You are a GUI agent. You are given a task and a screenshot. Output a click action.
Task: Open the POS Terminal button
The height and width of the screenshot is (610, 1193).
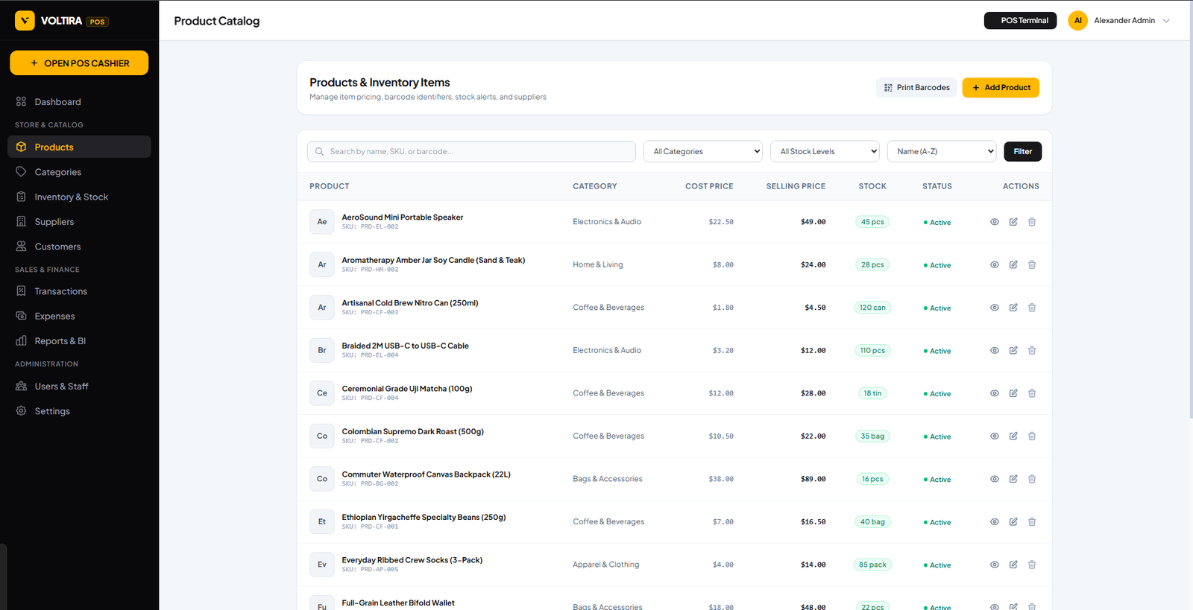pyautogui.click(x=1020, y=21)
